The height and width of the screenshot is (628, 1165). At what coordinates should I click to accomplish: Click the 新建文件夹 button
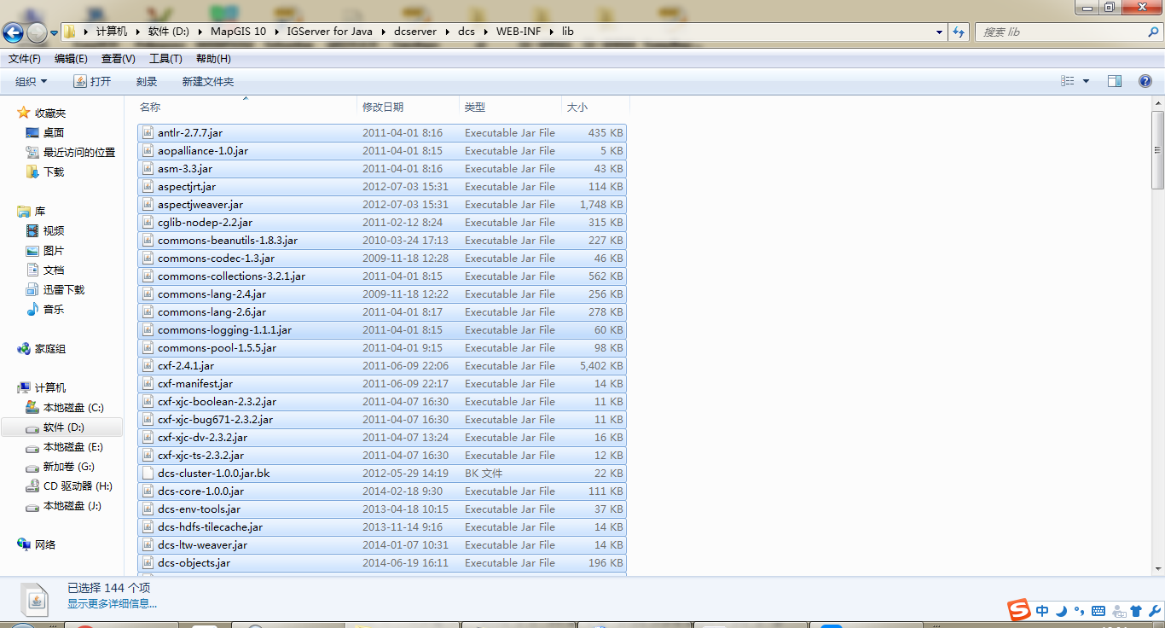pyautogui.click(x=208, y=81)
